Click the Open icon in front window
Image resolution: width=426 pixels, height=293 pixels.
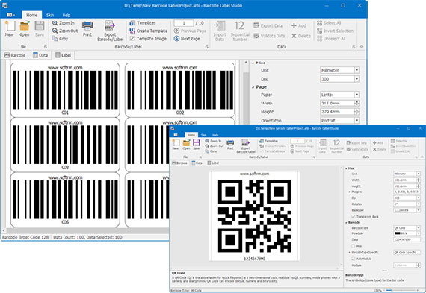coord(186,145)
